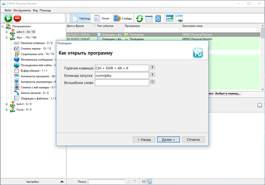Go back with the < Назад button
Image resolution: width=265 pixels, height=185 pixels.
(x=144, y=140)
